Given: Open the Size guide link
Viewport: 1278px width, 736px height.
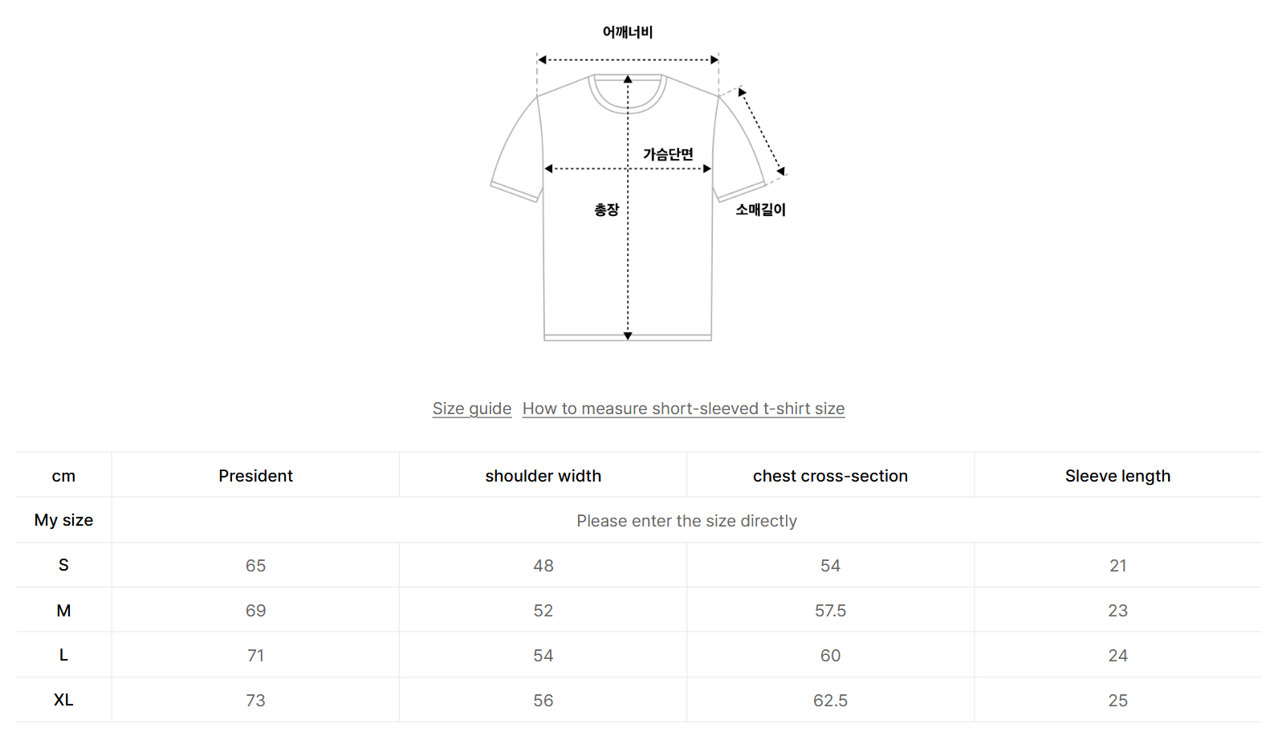Looking at the screenshot, I should coord(472,409).
